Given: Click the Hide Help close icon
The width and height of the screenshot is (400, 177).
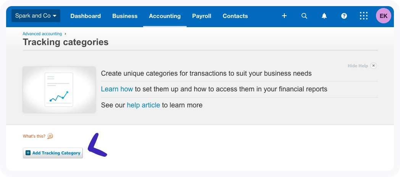Looking at the screenshot, I should [x=374, y=66].
